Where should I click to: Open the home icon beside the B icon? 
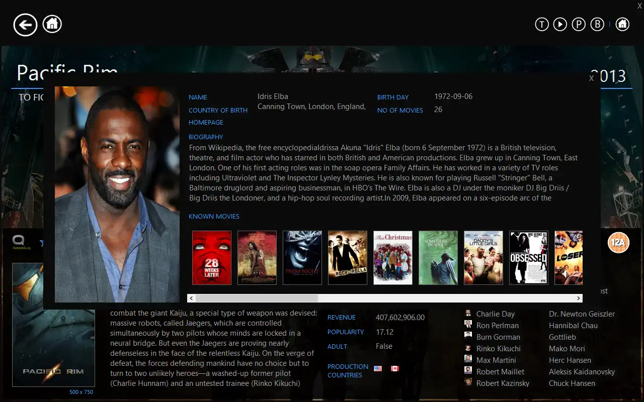point(622,24)
